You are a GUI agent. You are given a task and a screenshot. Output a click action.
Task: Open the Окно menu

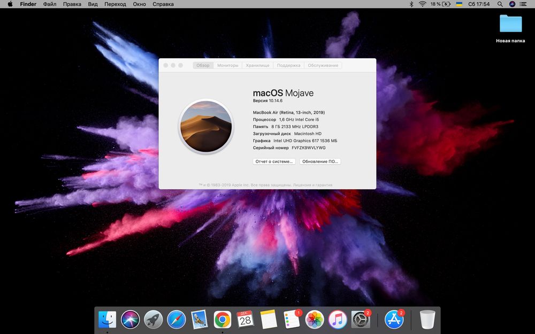(x=139, y=4)
